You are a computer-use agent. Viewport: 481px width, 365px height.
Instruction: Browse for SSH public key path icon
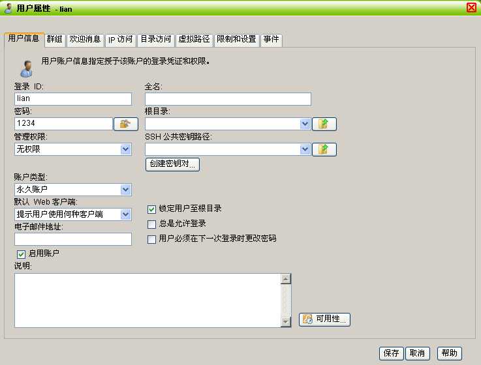click(x=324, y=149)
